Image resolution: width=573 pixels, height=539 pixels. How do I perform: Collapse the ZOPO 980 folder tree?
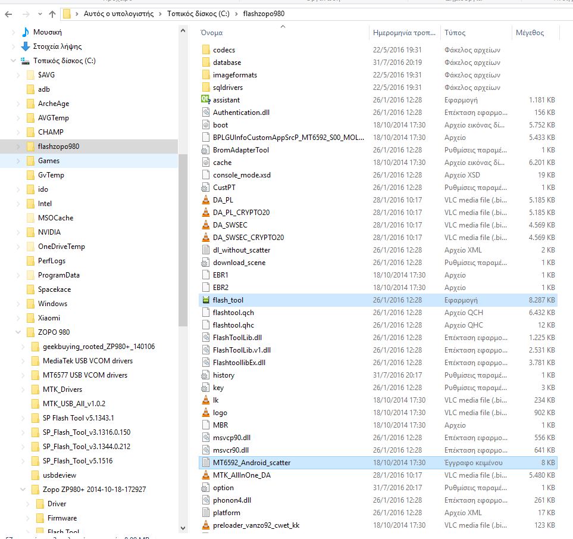[18, 332]
